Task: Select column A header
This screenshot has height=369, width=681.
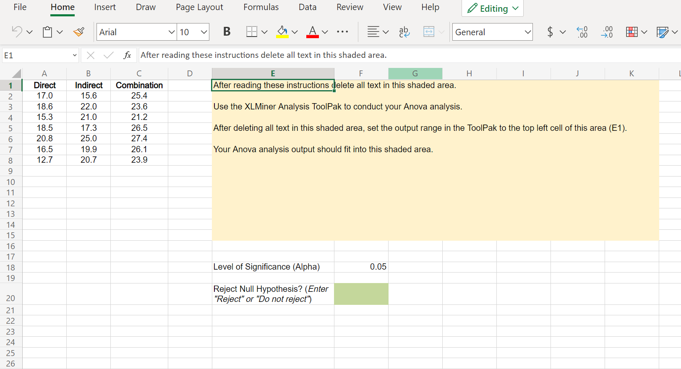Action: tap(44, 73)
